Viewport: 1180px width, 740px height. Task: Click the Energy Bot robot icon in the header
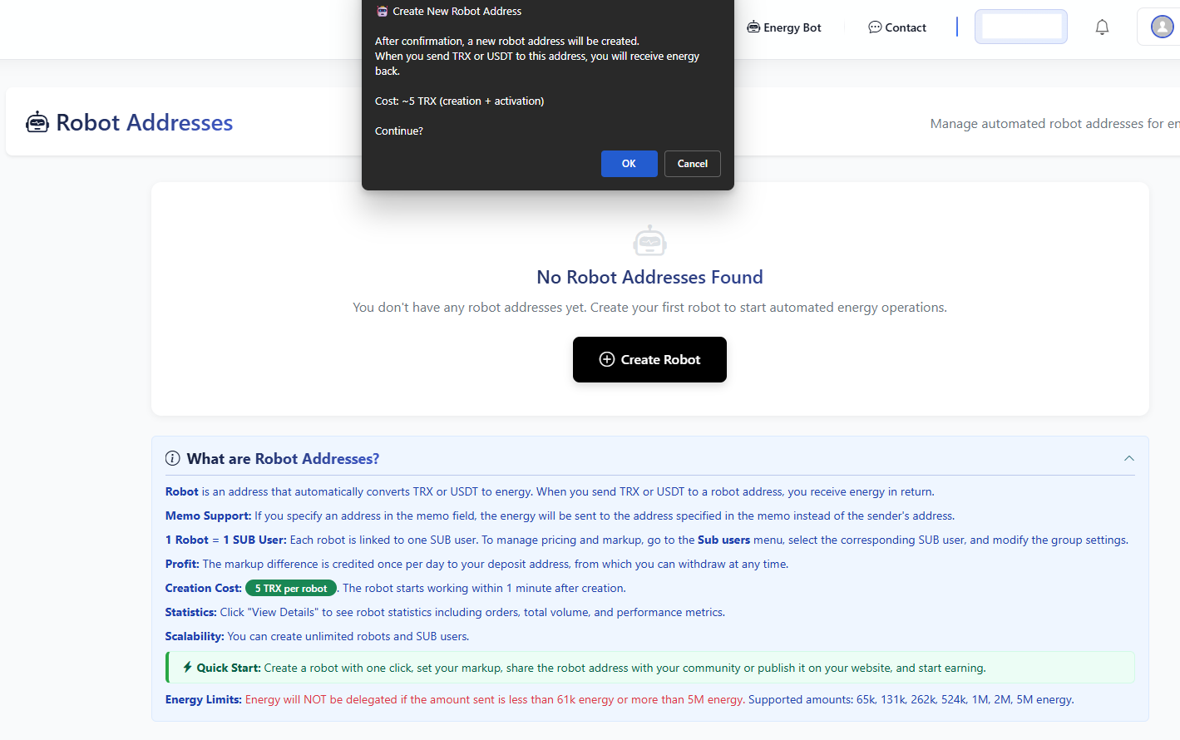[x=753, y=27]
